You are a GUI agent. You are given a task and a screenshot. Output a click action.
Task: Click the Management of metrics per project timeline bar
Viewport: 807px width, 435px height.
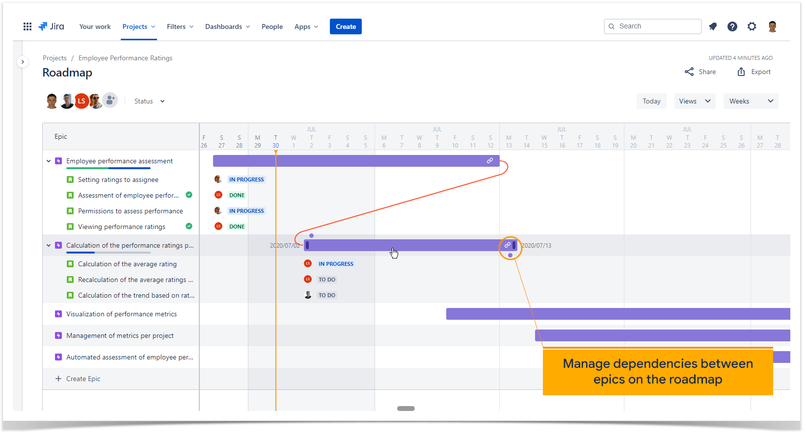click(663, 335)
